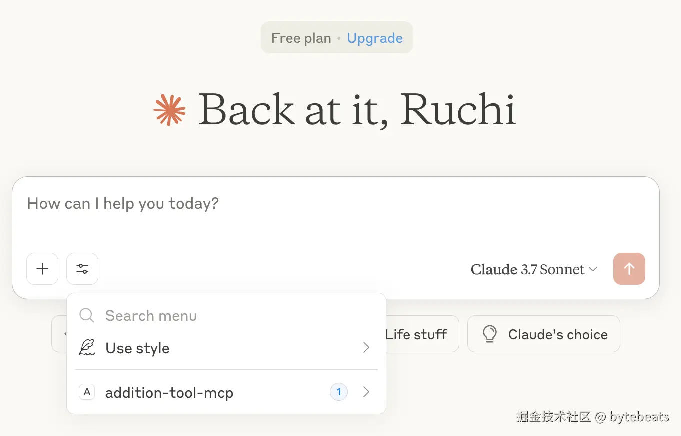Open the search and tools sliders icon
Image resolution: width=681 pixels, height=436 pixels.
pyautogui.click(x=82, y=269)
